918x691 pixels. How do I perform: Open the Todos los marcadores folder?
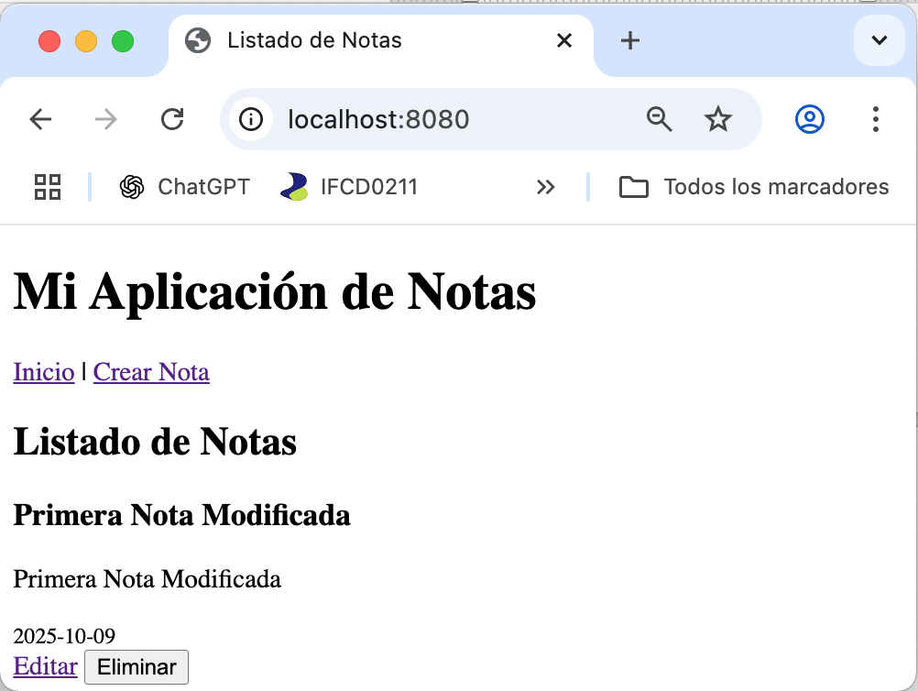coord(754,187)
